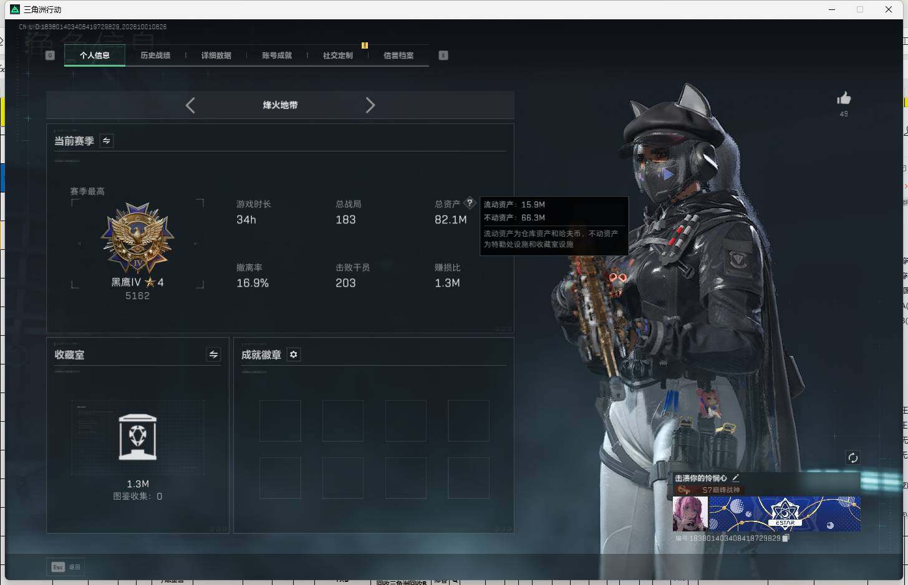The image size is (908, 585).
Task: Open the 收藏室 display case icon
Action: tap(138, 437)
